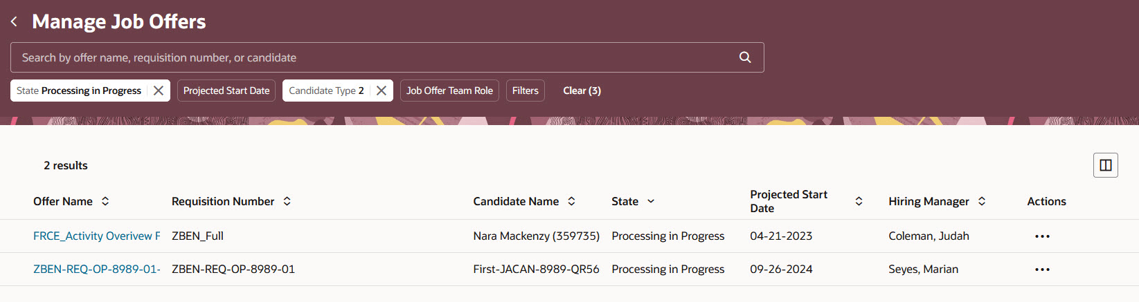Remove the Candidate Type filter chip
The height and width of the screenshot is (302, 1139).
[382, 91]
